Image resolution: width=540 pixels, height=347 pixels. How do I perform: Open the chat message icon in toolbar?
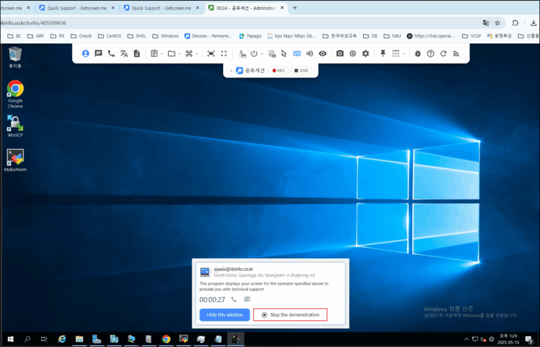[x=99, y=53]
